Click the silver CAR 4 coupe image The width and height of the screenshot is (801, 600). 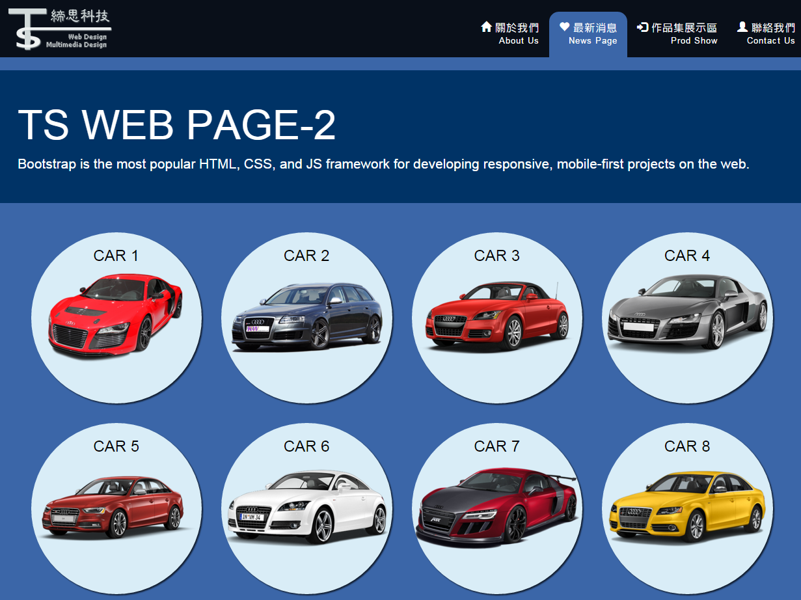(687, 312)
